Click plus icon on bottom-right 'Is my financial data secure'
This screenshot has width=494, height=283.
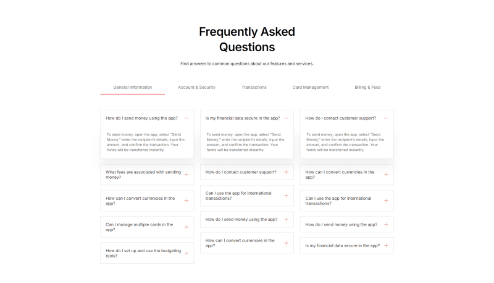386,245
